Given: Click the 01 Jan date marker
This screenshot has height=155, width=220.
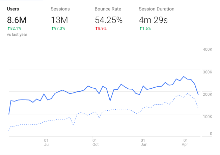Looking at the screenshot, I should 144,142.
